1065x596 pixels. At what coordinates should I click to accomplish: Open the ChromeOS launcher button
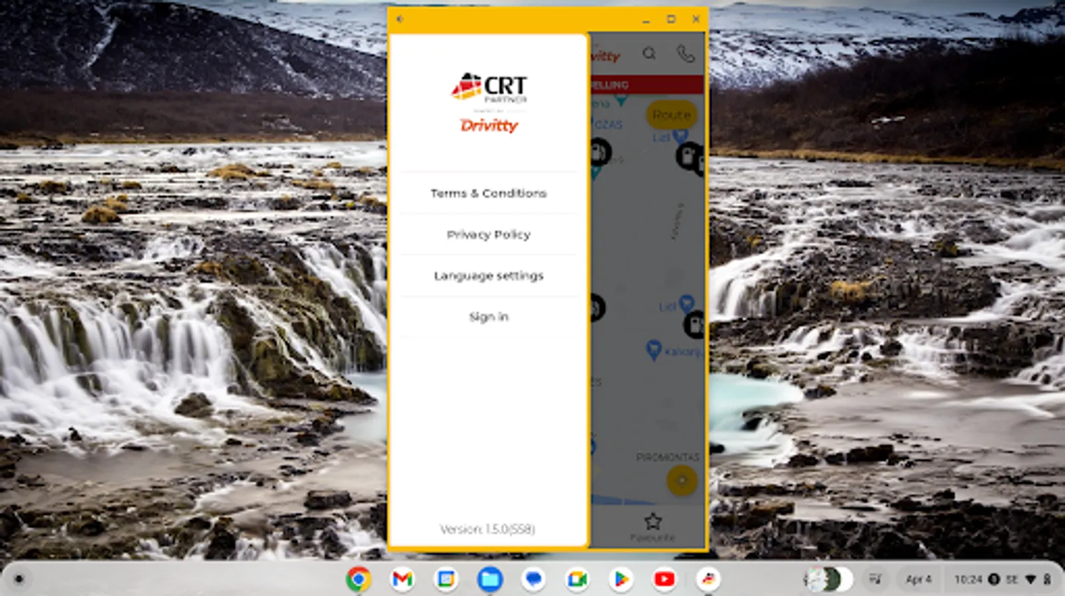pos(19,579)
